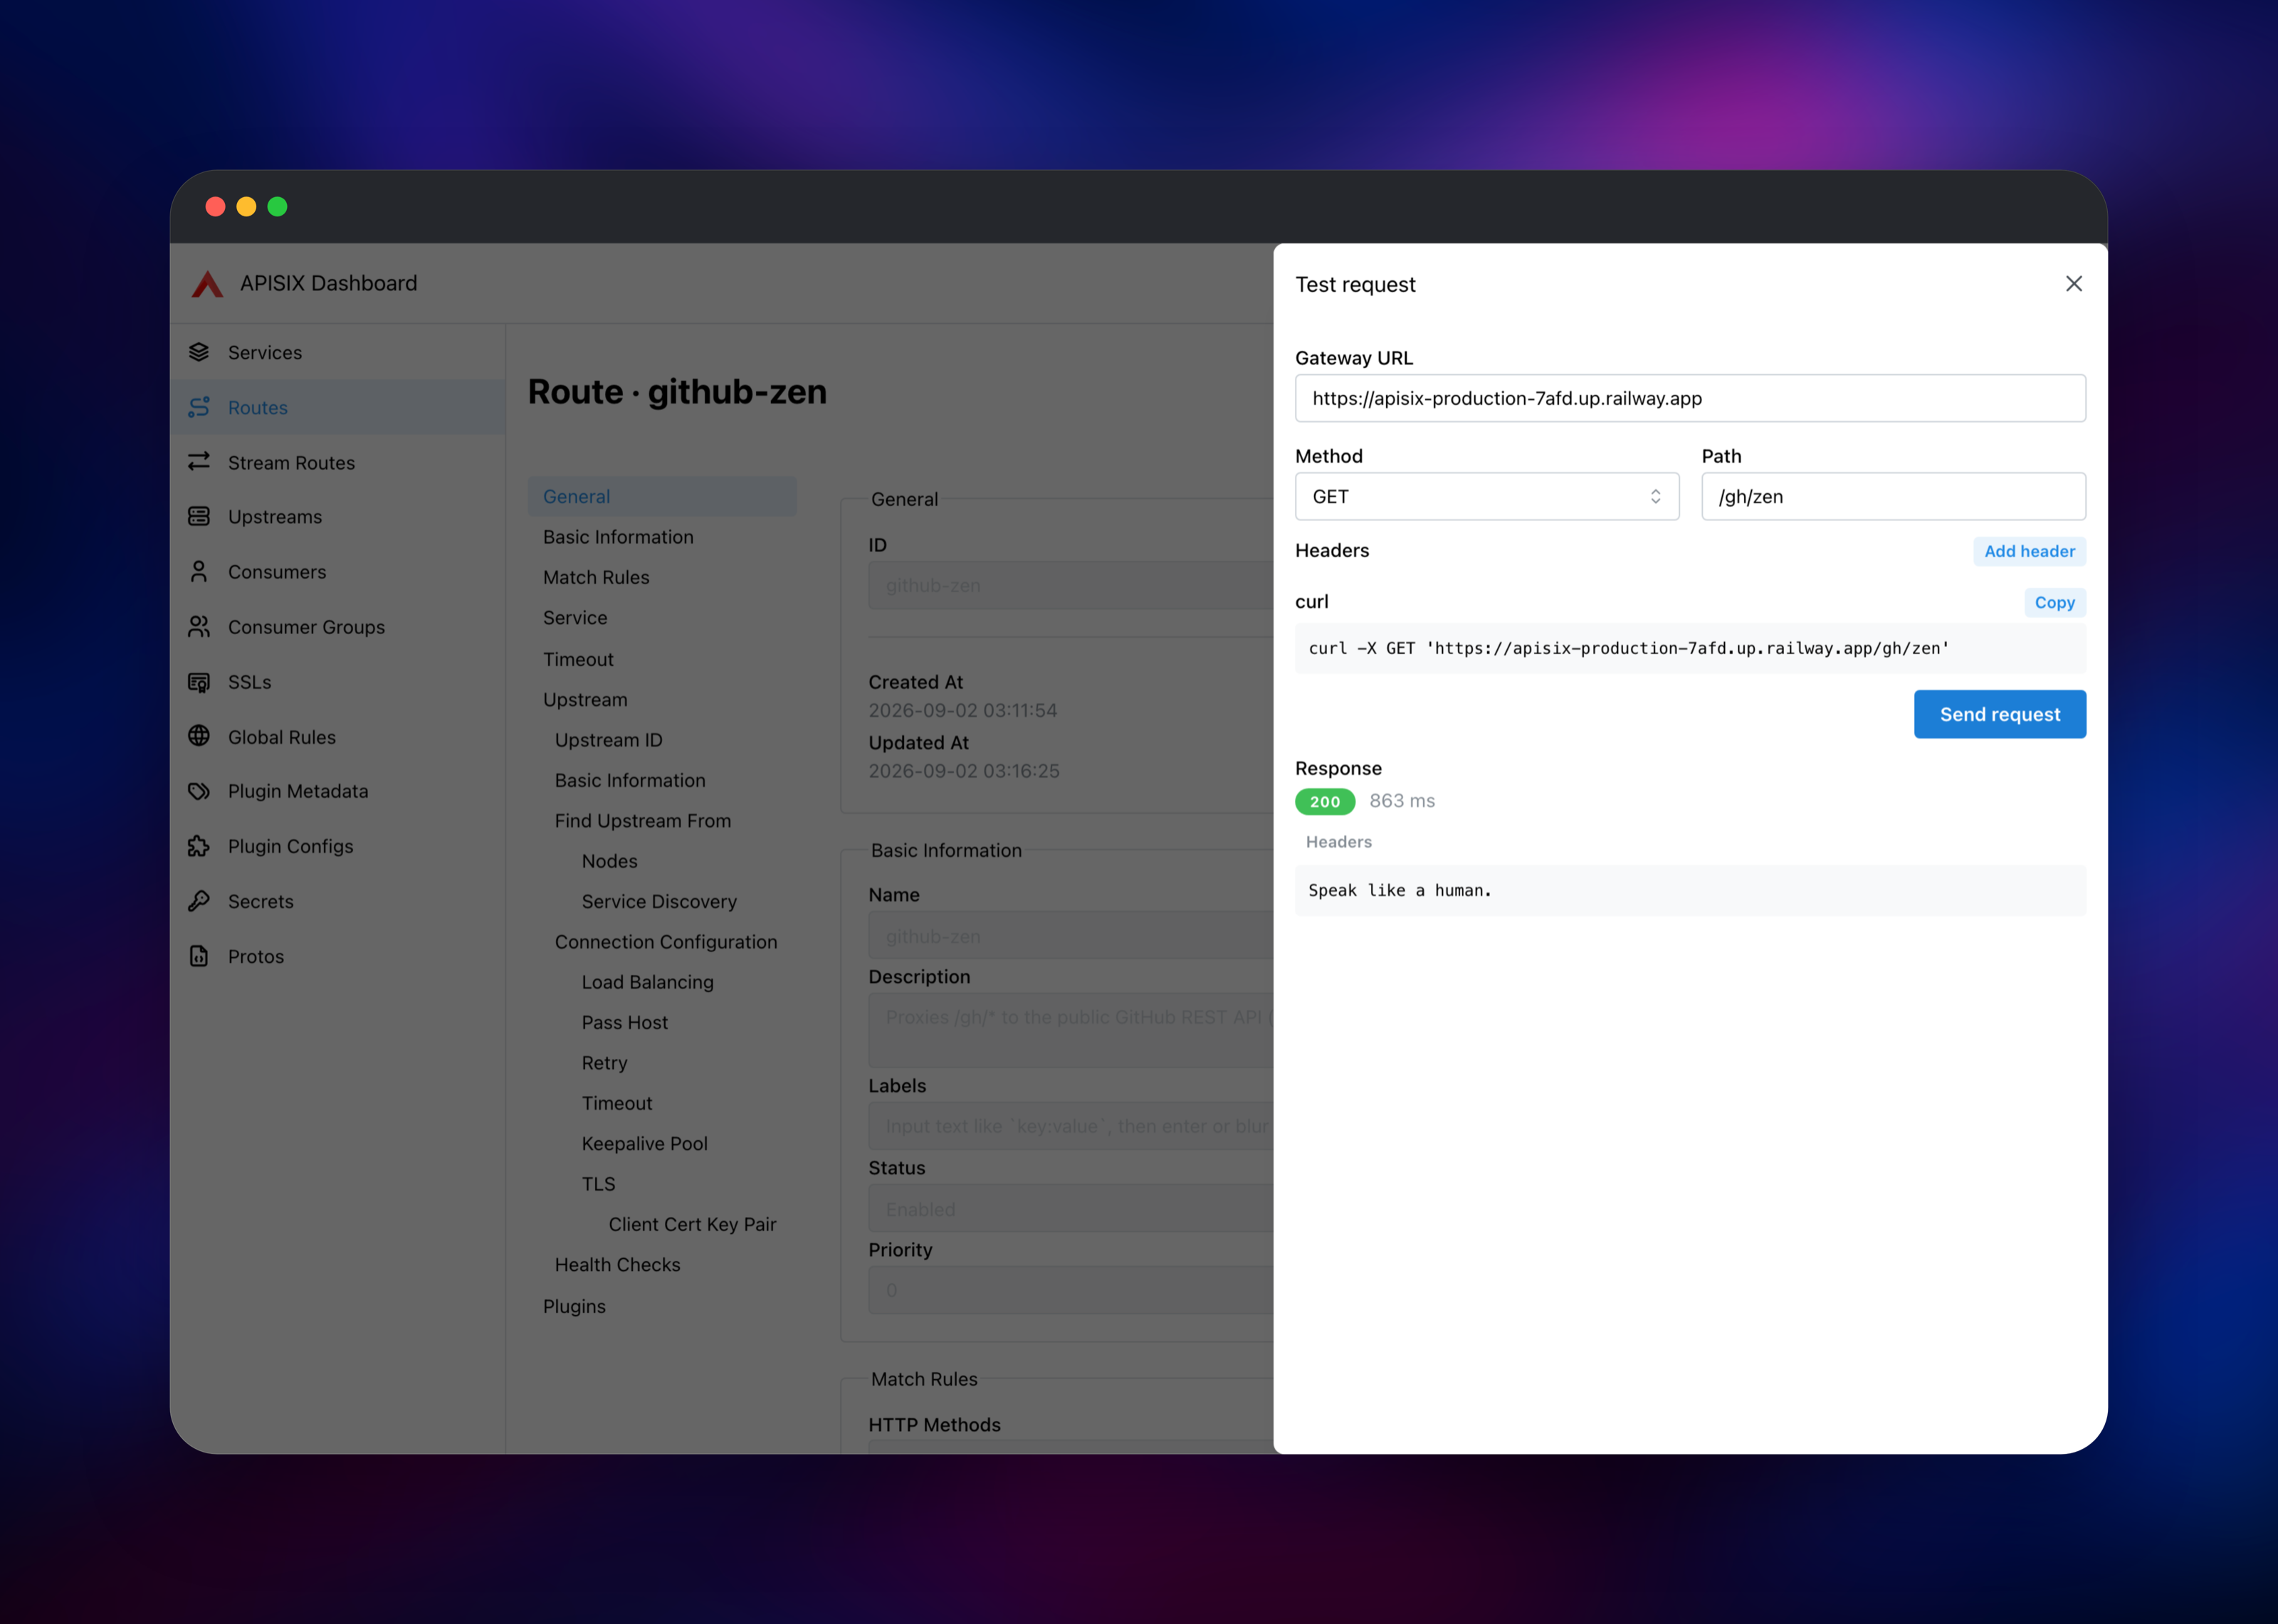Image resolution: width=2278 pixels, height=1624 pixels.
Task: Click the Plugin Metadata tag icon
Action: click(199, 791)
